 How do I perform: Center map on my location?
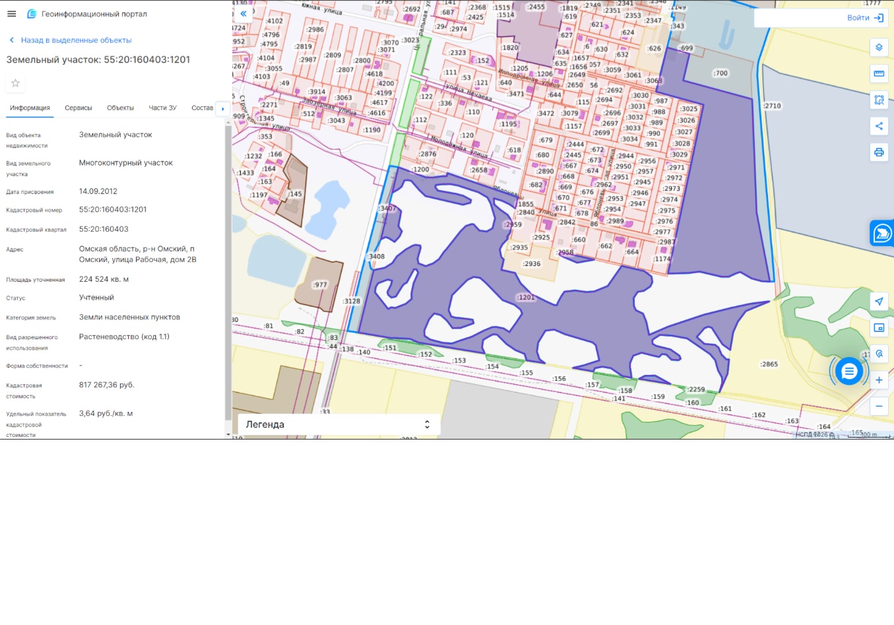[879, 302]
